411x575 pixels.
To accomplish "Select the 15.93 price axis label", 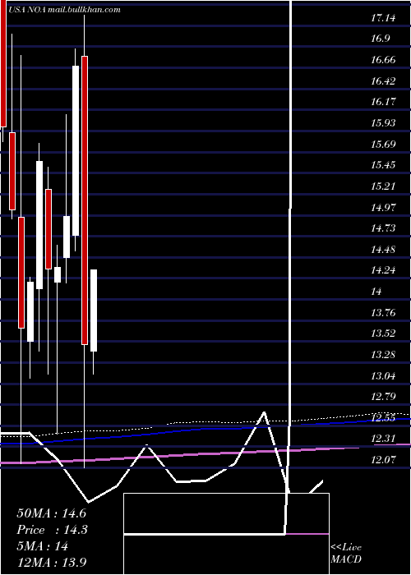I will coord(383,123).
